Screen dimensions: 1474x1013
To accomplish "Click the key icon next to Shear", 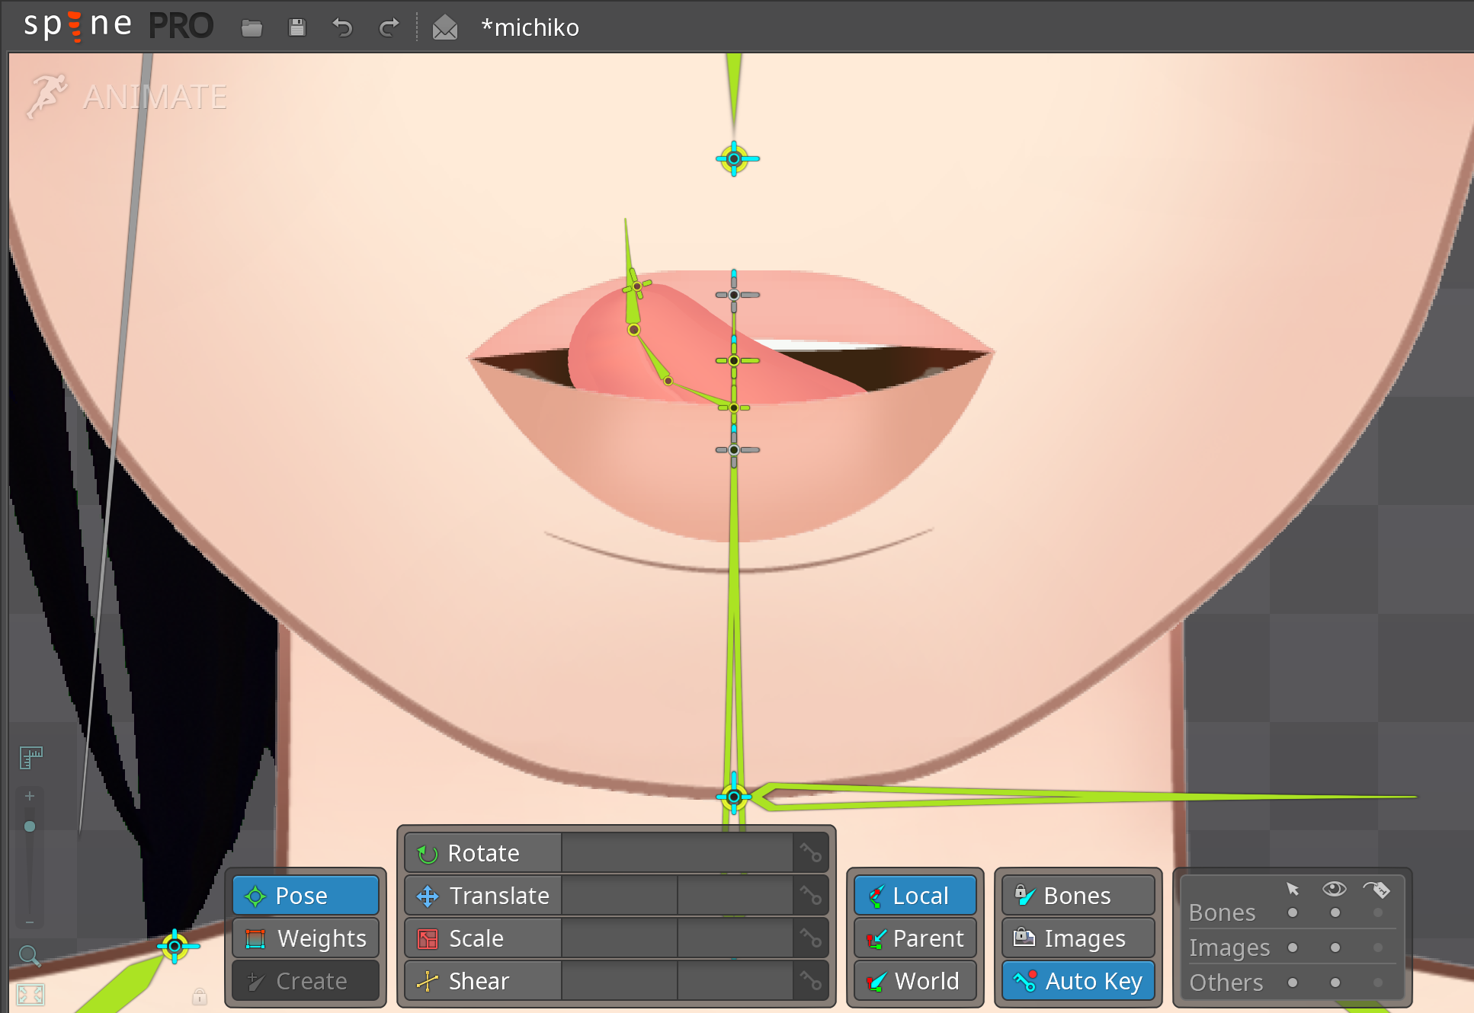I will coord(810,981).
